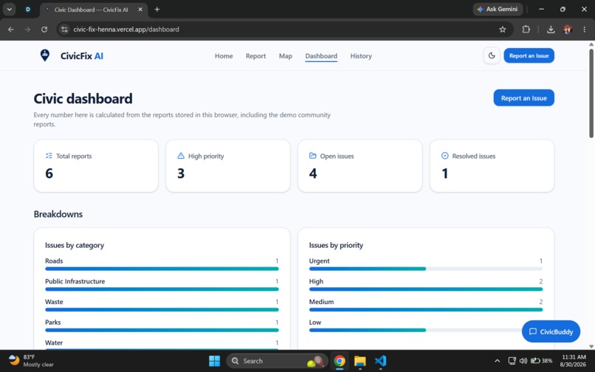
Task: Click the Total reports checklist icon
Action: [x=49, y=156]
